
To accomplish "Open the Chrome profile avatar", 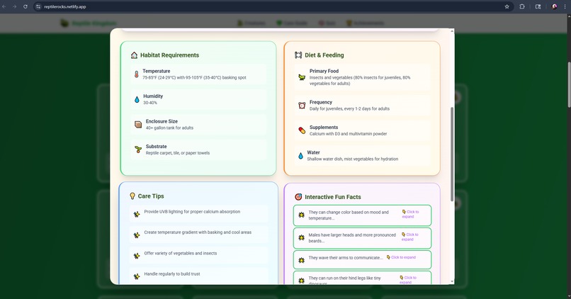I will pyautogui.click(x=554, y=6).
